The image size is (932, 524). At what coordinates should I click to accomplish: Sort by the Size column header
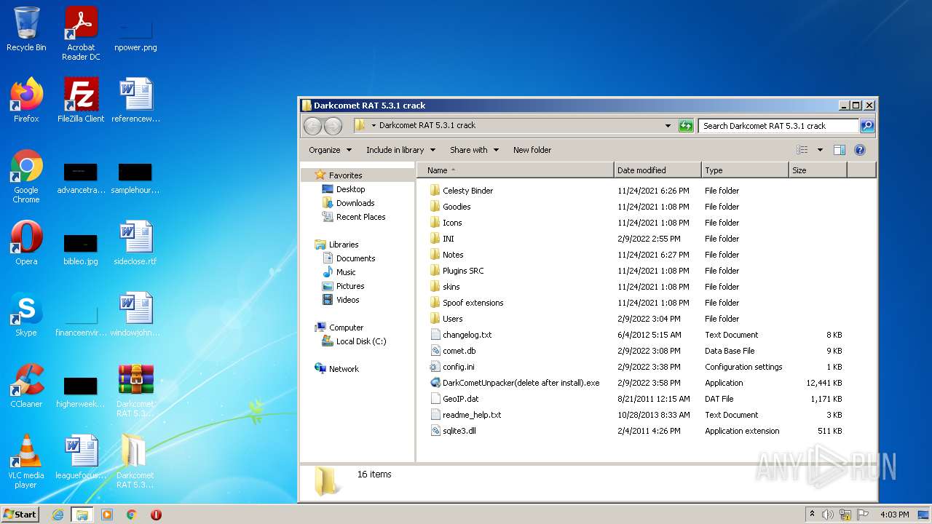(818, 170)
